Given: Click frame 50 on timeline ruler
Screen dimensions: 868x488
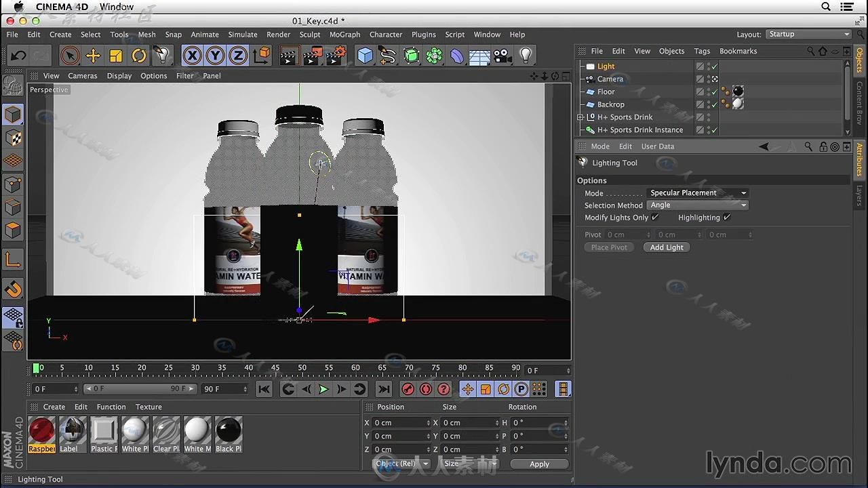Looking at the screenshot, I should tap(302, 369).
